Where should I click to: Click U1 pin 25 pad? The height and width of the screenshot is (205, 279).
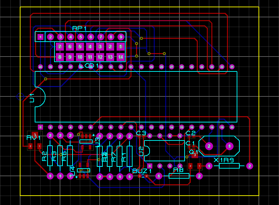pos(192,67)
